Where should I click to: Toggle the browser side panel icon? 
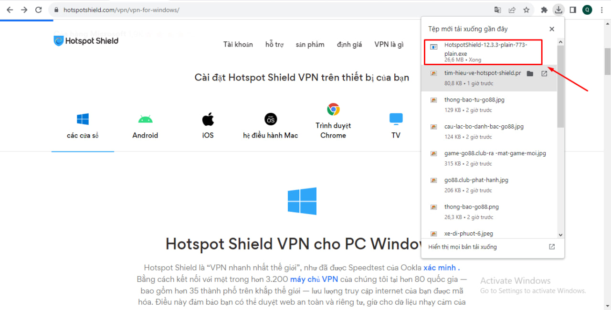(x=573, y=10)
